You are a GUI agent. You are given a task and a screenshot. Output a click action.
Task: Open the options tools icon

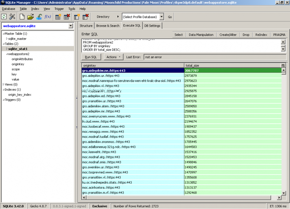(x=12, y=17)
